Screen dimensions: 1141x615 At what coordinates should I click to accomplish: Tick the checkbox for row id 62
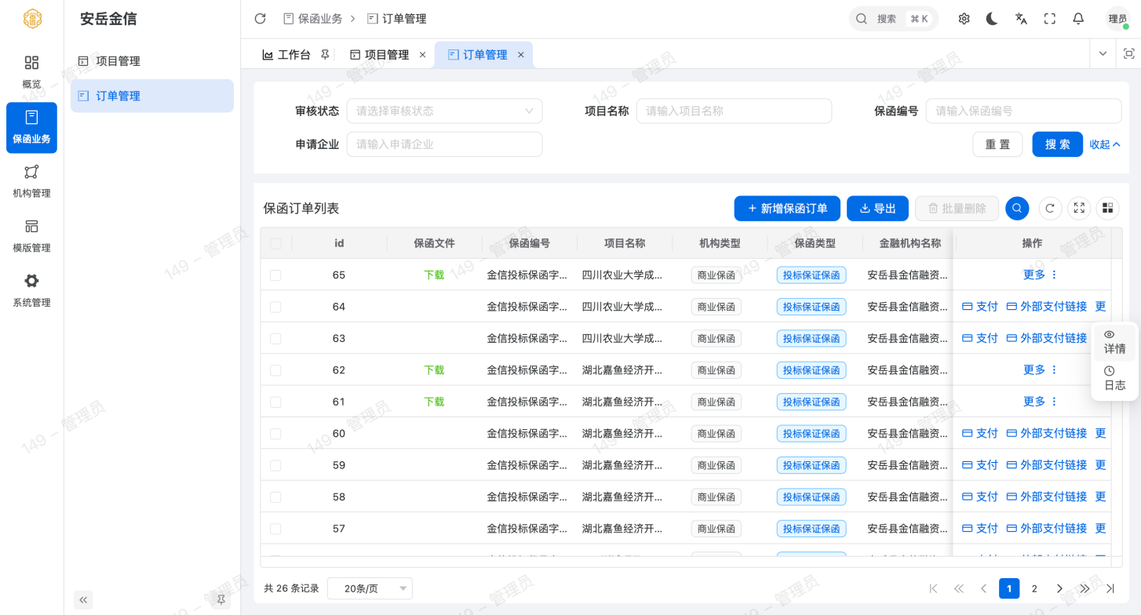point(275,370)
